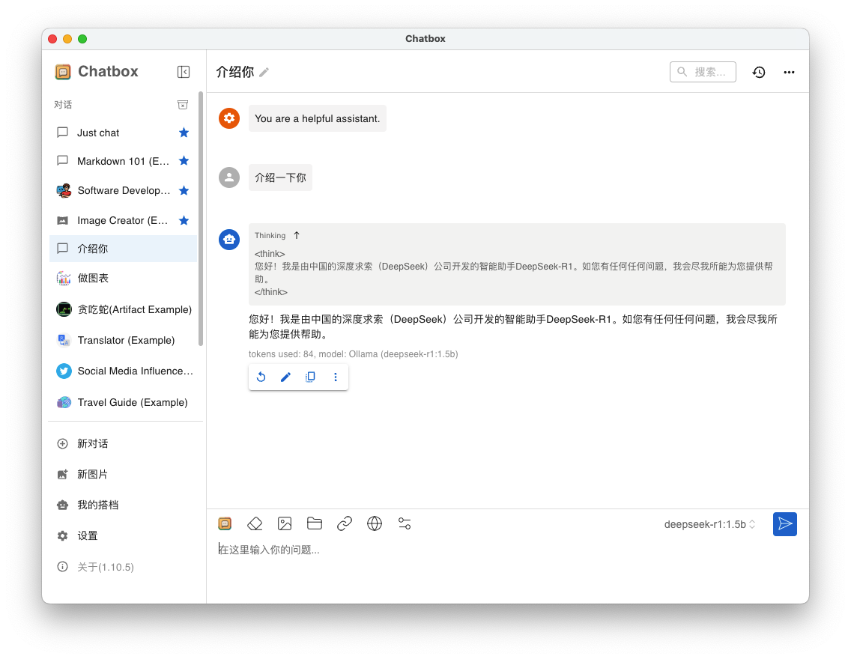Click the clear conversation list icon
851x659 pixels.
(183, 105)
